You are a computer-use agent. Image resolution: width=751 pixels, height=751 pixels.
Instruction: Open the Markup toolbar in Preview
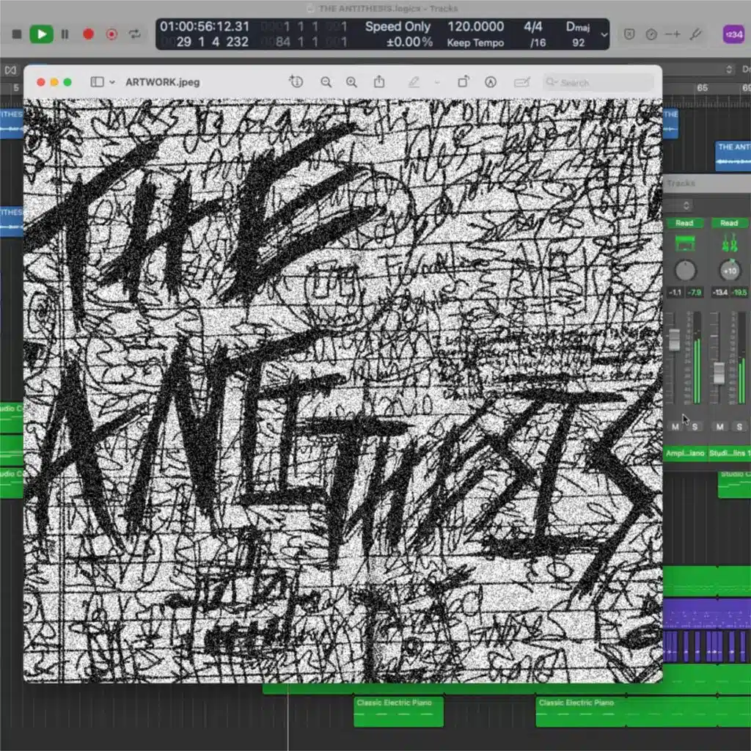(x=491, y=82)
